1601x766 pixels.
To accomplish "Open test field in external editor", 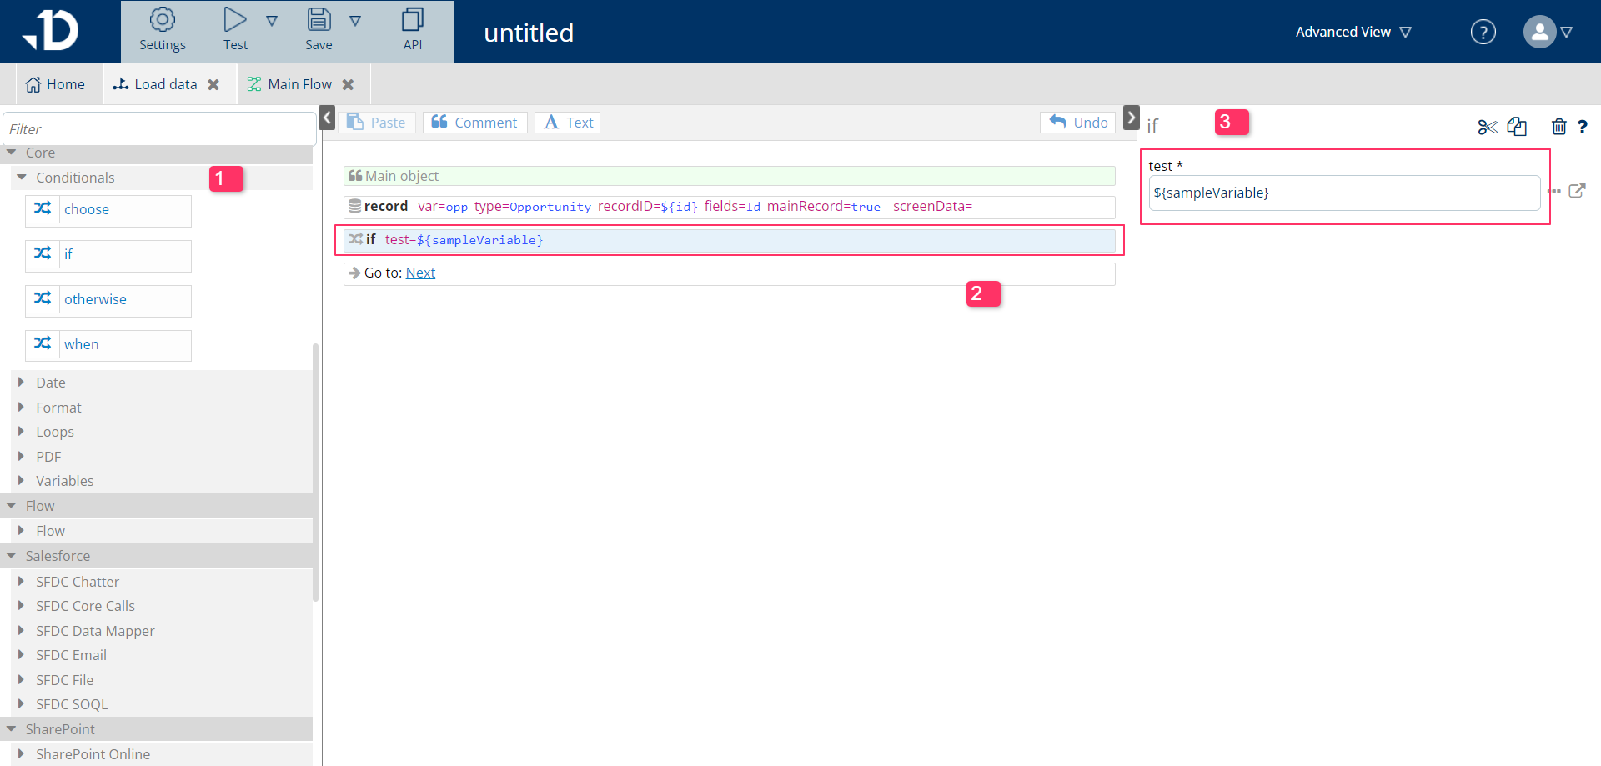I will 1577,191.
